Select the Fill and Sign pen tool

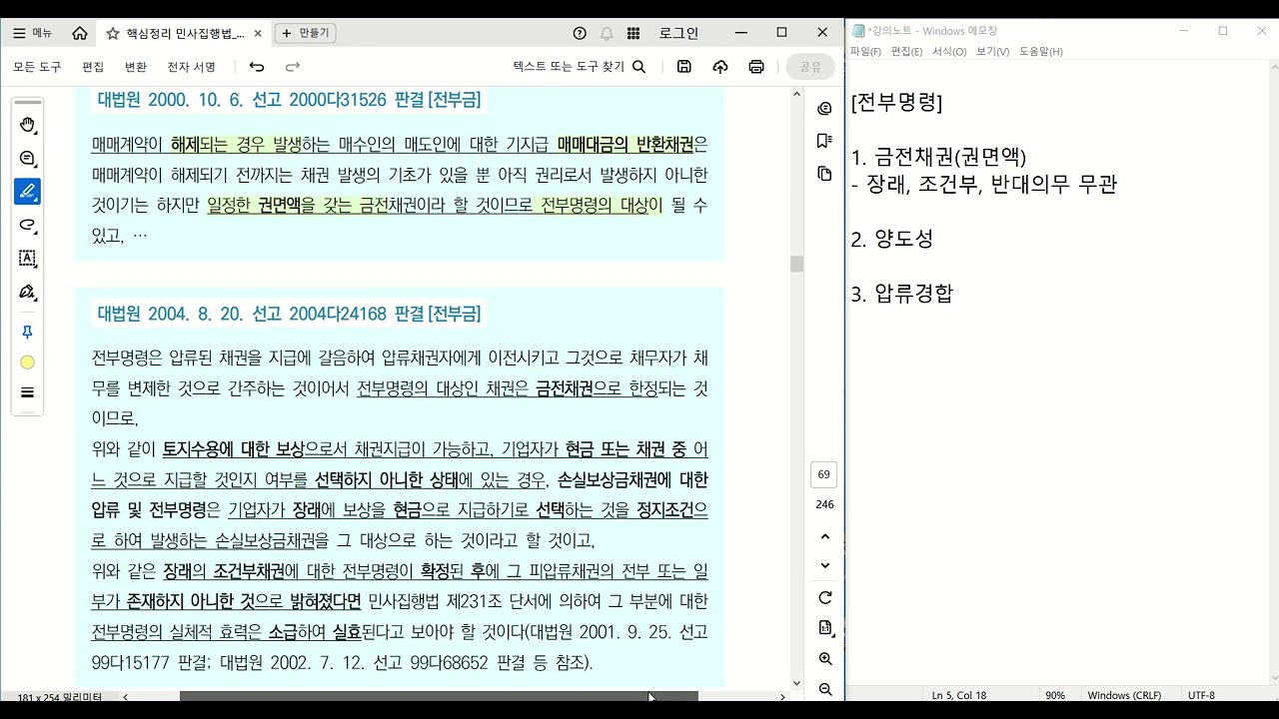(x=28, y=292)
